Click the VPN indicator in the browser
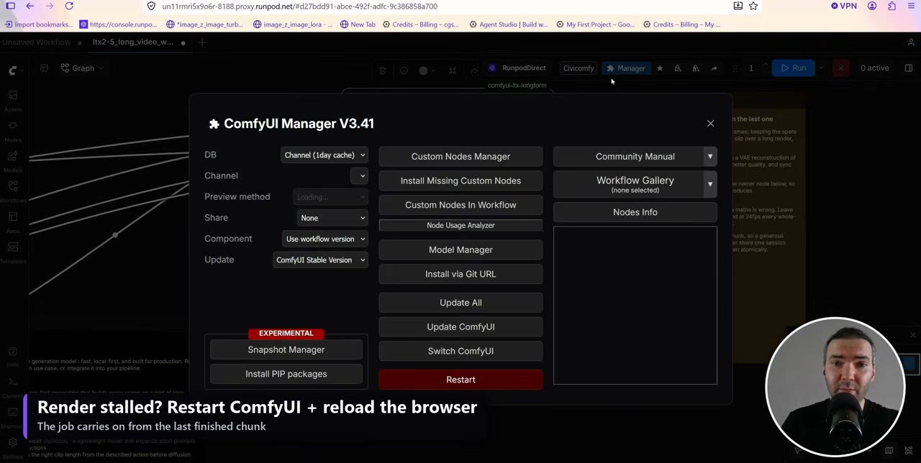The image size is (921, 463). tap(844, 6)
